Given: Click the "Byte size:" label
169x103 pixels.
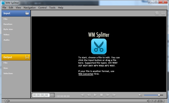Looking at the screenshot, I should click(x=8, y=29).
